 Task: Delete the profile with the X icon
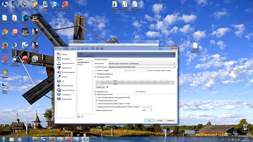[82, 117]
